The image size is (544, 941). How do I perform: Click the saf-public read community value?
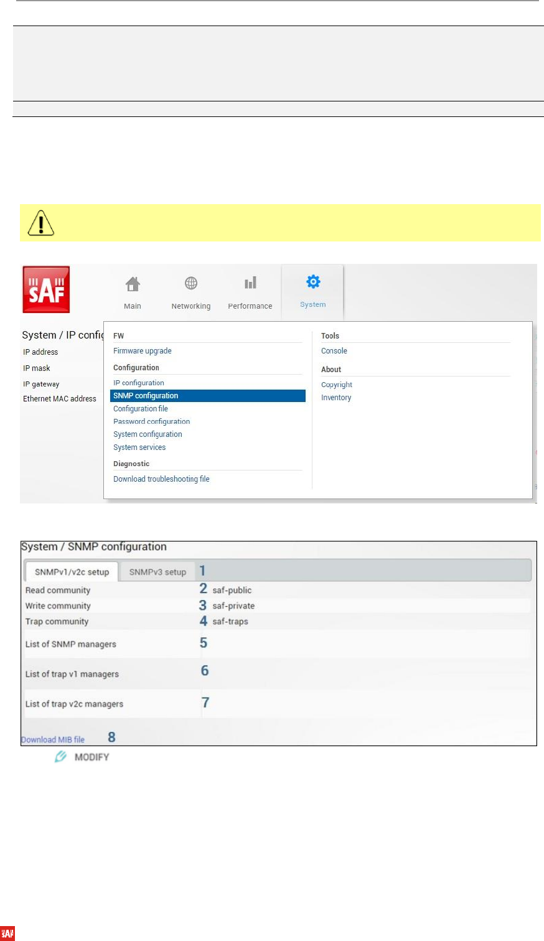tap(232, 590)
